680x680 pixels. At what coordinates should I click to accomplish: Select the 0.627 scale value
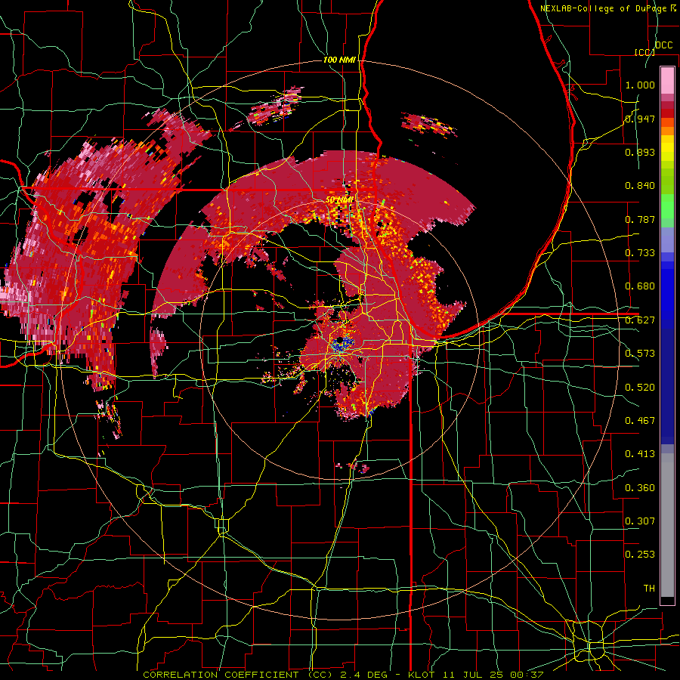point(640,320)
